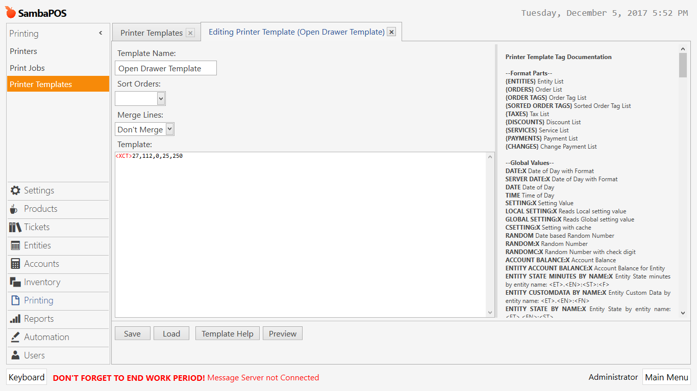Click the Template Name input field

[165, 68]
